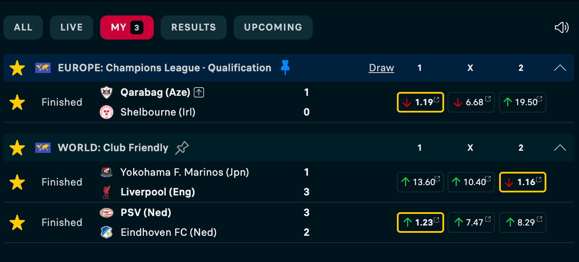579x262 pixels.
Task: Open the UPCOMING tab
Action: (273, 27)
